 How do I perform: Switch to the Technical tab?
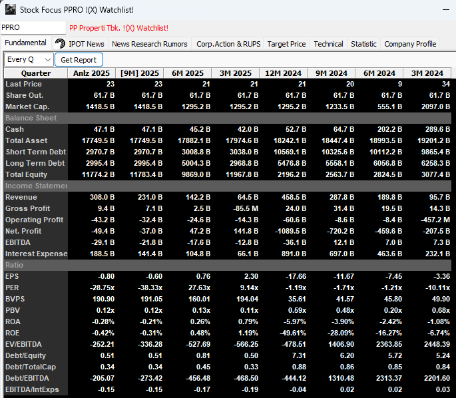[x=328, y=44]
